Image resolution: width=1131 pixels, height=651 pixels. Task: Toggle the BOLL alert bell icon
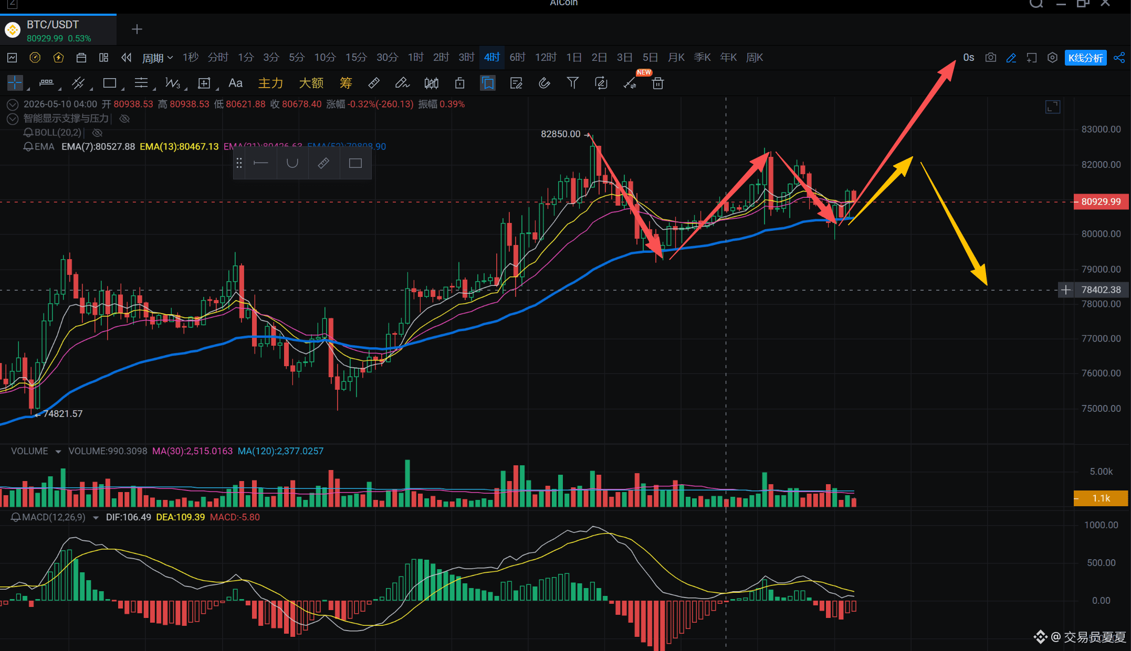28,133
